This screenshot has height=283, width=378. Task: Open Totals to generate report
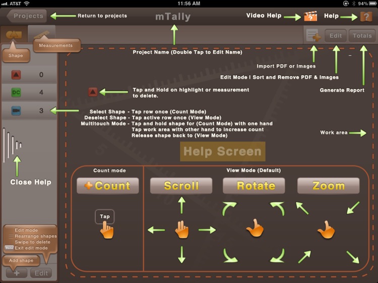(x=362, y=36)
